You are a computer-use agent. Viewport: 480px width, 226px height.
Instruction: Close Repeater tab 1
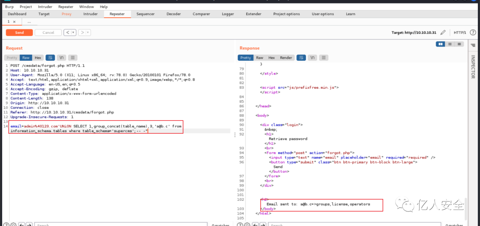pyautogui.click(x=14, y=22)
